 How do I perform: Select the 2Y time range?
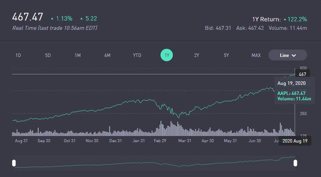196,55
